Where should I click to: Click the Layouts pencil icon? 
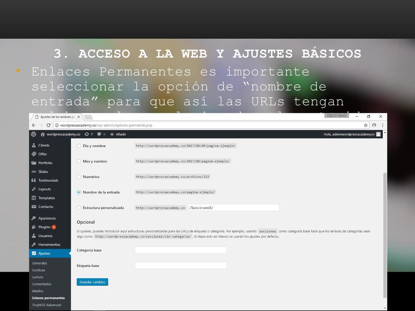click(x=34, y=189)
